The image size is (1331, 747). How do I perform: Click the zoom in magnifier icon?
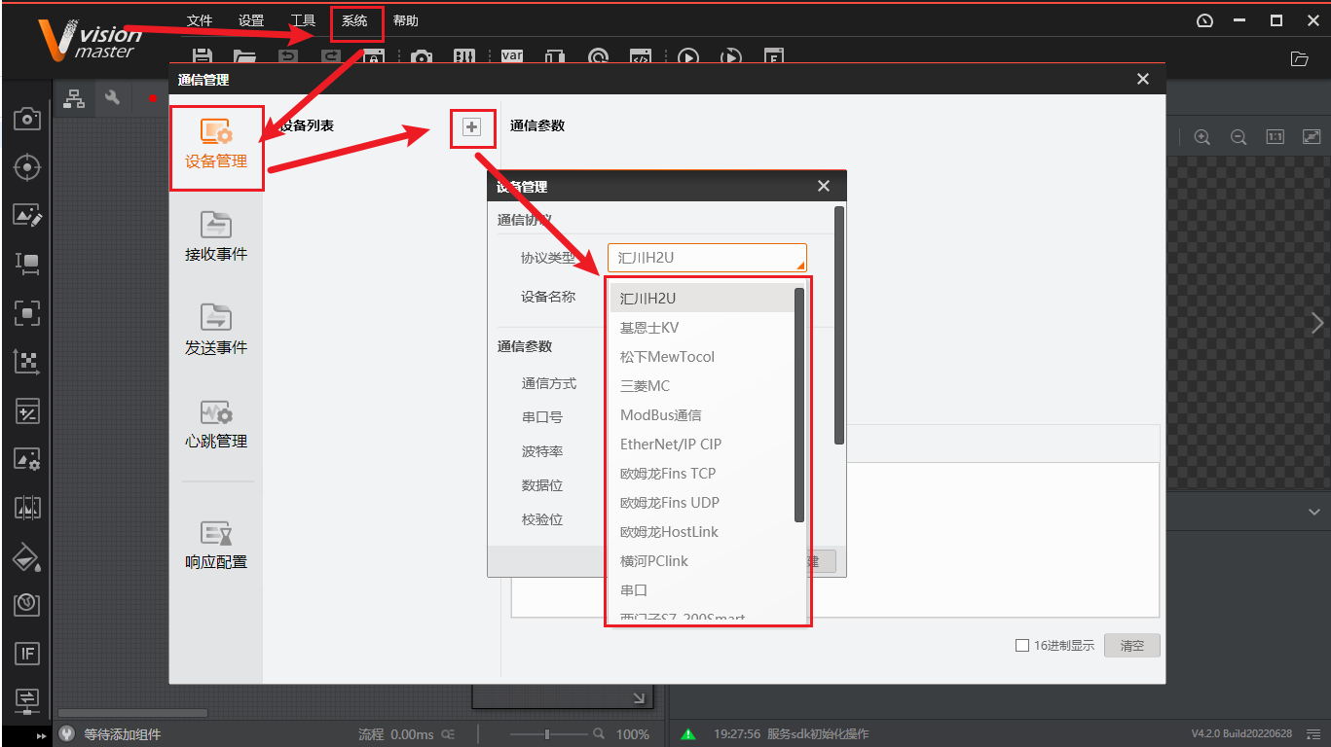pyautogui.click(x=1202, y=137)
